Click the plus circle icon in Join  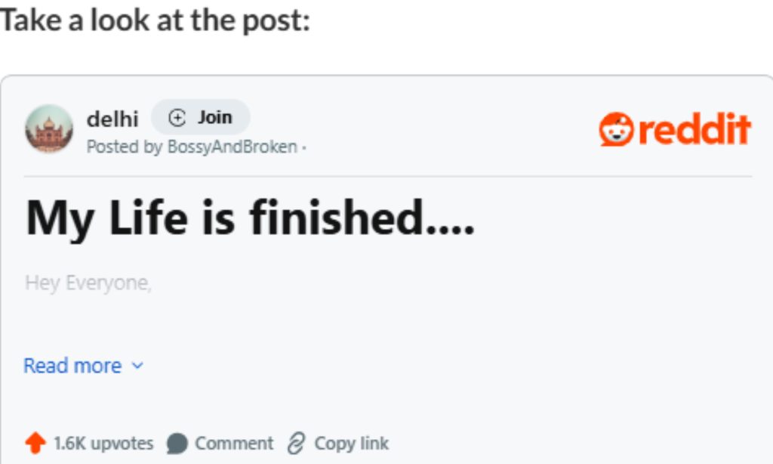[177, 118]
